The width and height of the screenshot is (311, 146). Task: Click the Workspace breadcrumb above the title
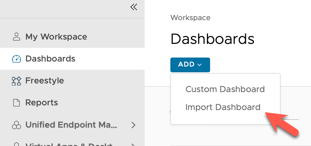coord(190,18)
